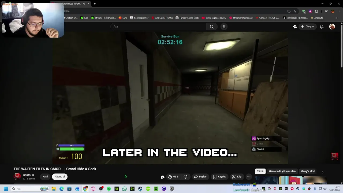The image size is (343, 193).
Task: Close the Walten Files browser tab
Action: coord(88,3)
